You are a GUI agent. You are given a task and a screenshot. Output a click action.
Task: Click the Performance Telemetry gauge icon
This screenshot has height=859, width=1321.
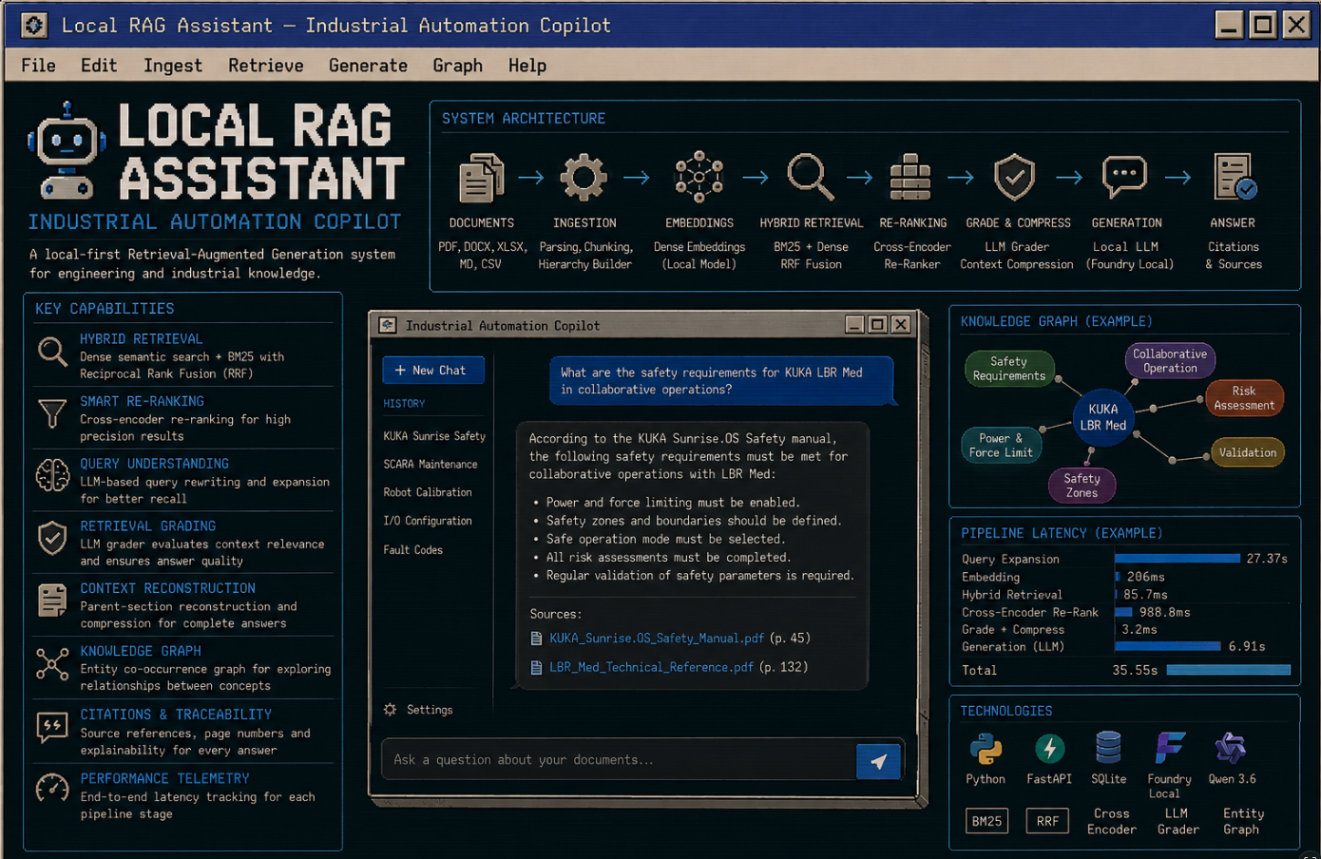coord(52,788)
